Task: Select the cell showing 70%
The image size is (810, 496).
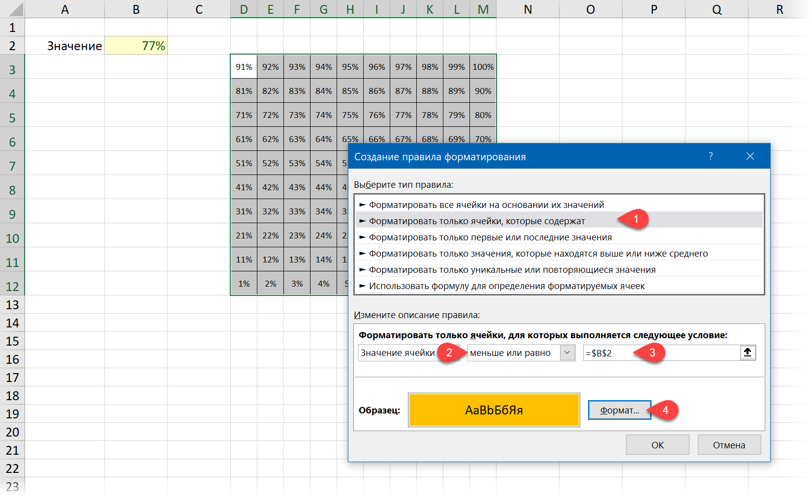Action: [x=483, y=136]
